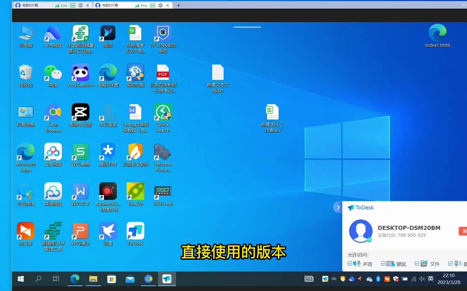This screenshot has height=291, width=467.
Task: Toggle the 键鼠 access checkbox
Action: coord(383,264)
